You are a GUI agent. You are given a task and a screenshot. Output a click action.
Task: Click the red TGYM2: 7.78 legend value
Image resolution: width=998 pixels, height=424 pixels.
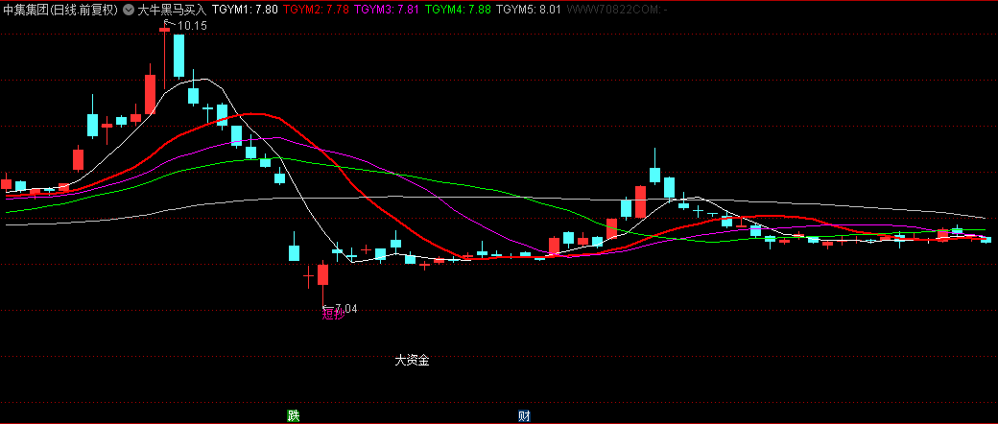coord(317,11)
